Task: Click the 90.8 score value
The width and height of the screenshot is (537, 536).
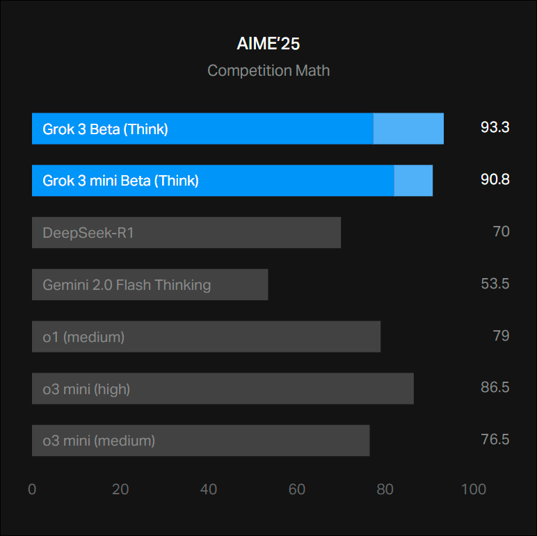Action: tap(495, 179)
